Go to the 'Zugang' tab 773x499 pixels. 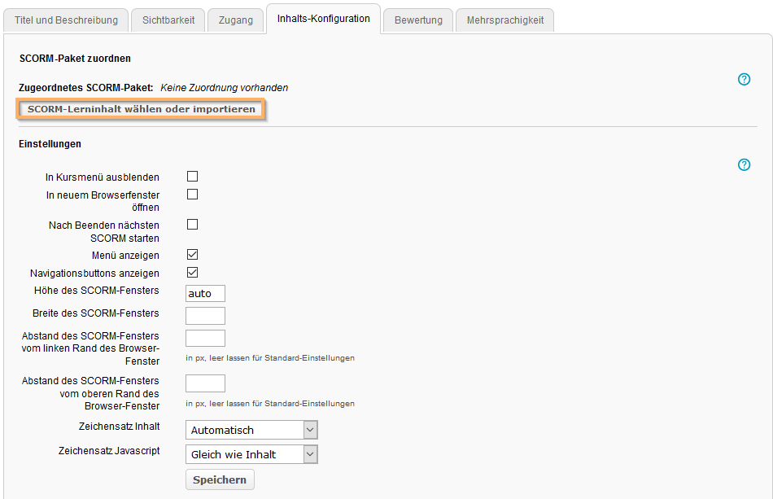tap(235, 20)
